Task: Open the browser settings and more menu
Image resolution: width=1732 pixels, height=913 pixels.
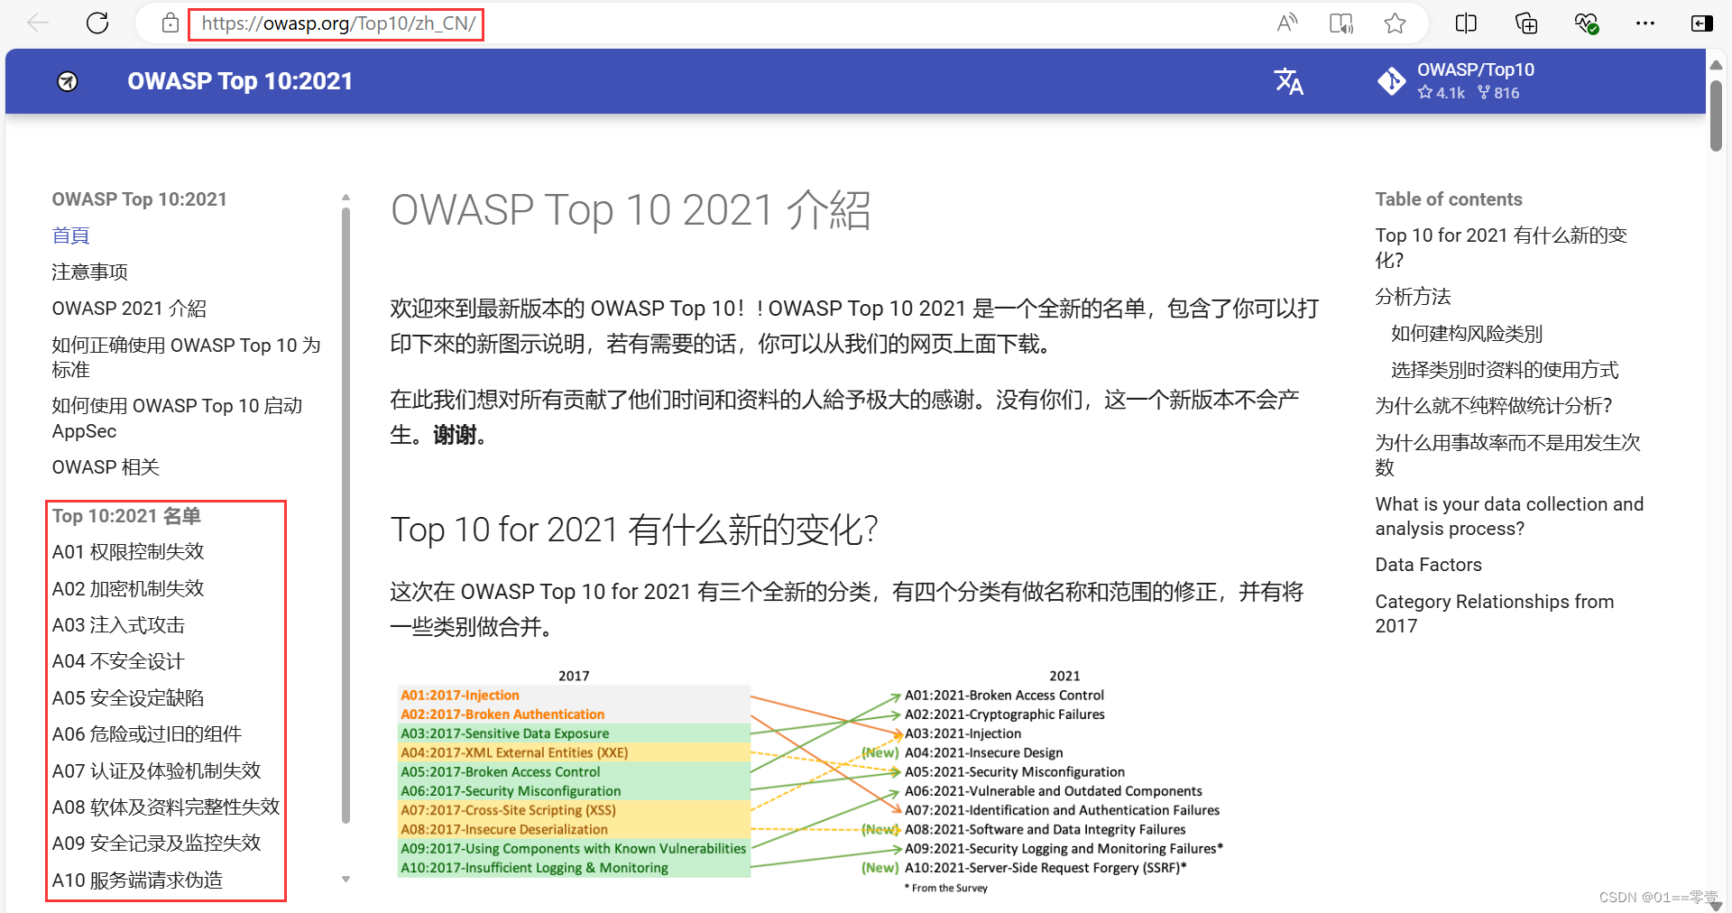Action: click(x=1645, y=23)
